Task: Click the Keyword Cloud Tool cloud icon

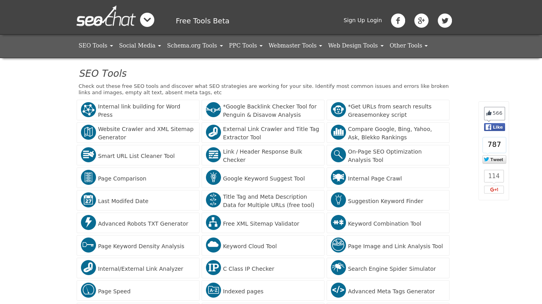Action: coord(213,245)
